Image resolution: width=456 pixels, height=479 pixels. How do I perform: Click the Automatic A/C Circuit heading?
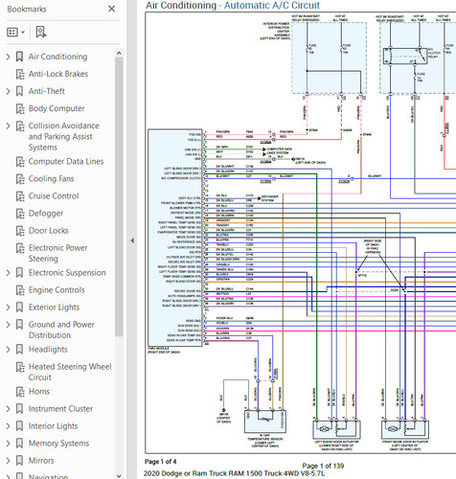272,5
